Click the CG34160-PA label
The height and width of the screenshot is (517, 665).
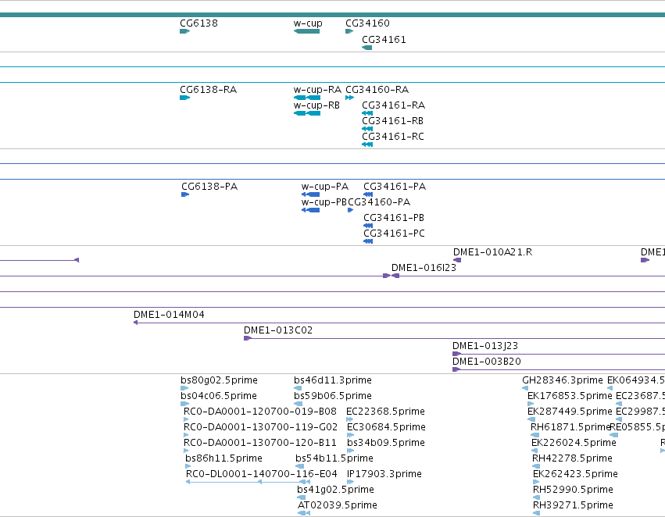coord(379,202)
